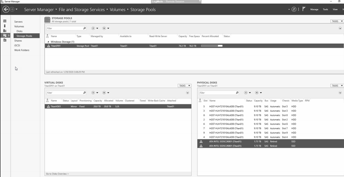The image size is (344, 177).
Task: Sort storage pools by Free Space column
Action: [x=194, y=36]
